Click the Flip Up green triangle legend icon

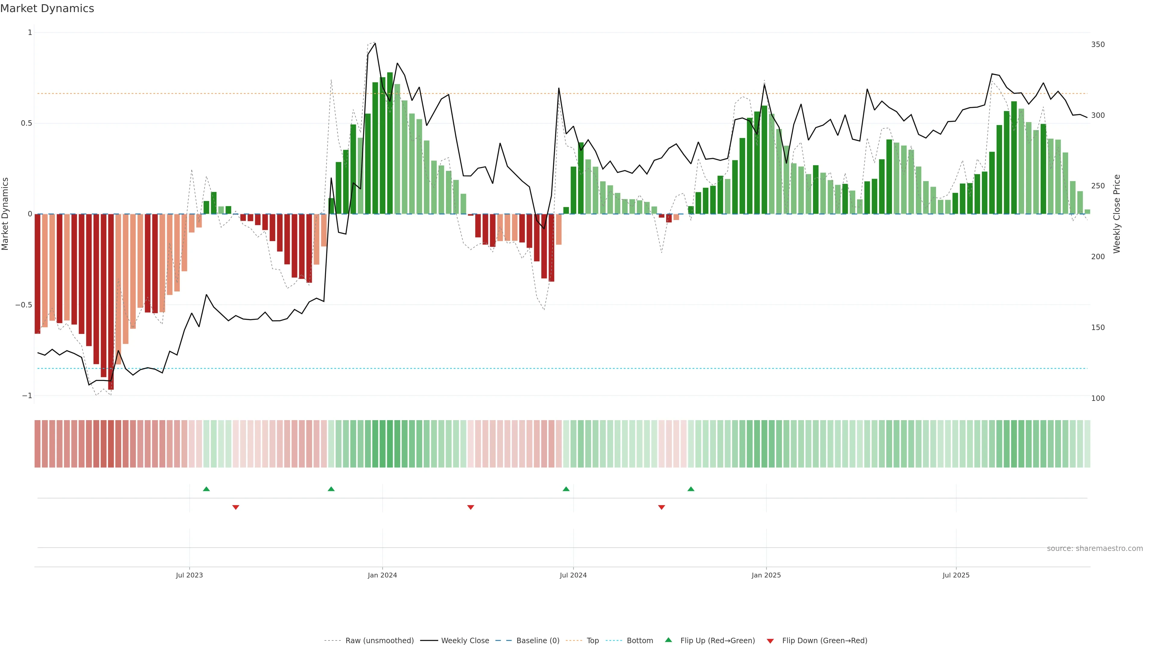(x=669, y=640)
